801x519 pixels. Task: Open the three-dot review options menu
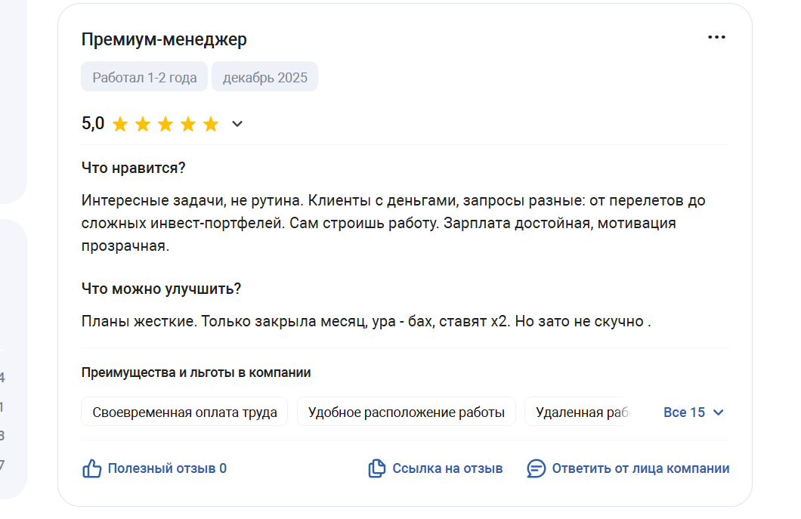pos(716,38)
